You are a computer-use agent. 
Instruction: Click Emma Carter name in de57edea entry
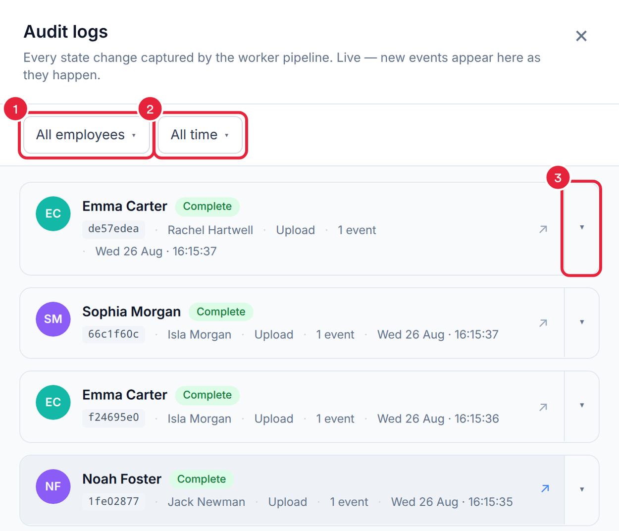pos(125,206)
